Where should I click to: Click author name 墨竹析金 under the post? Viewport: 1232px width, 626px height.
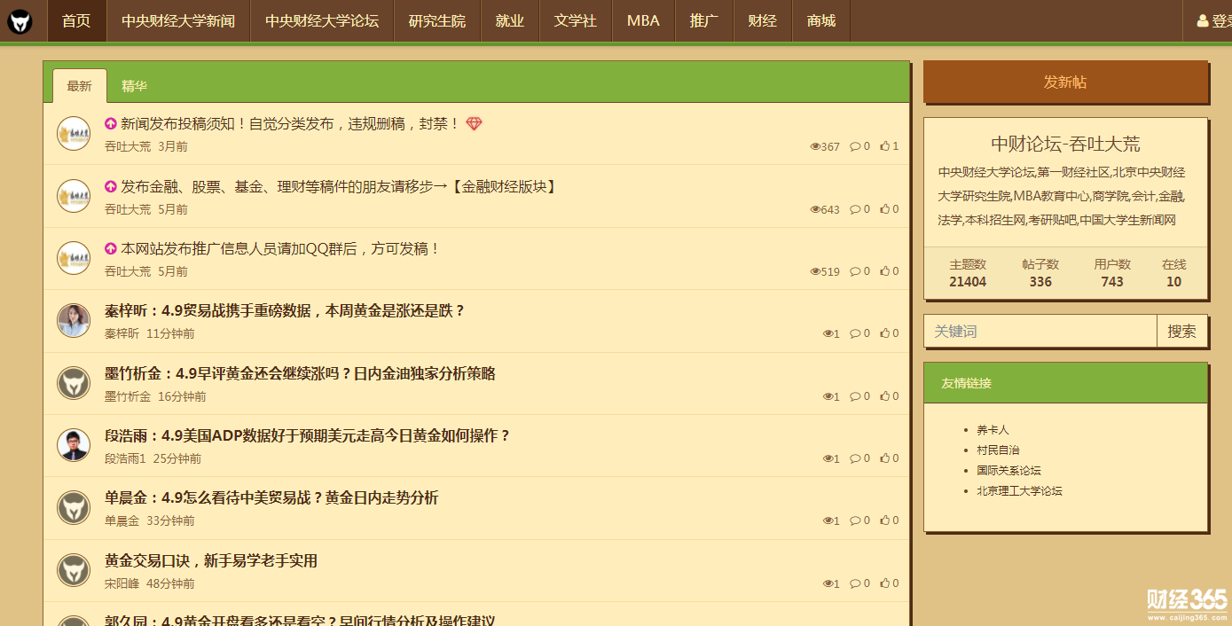(x=128, y=396)
